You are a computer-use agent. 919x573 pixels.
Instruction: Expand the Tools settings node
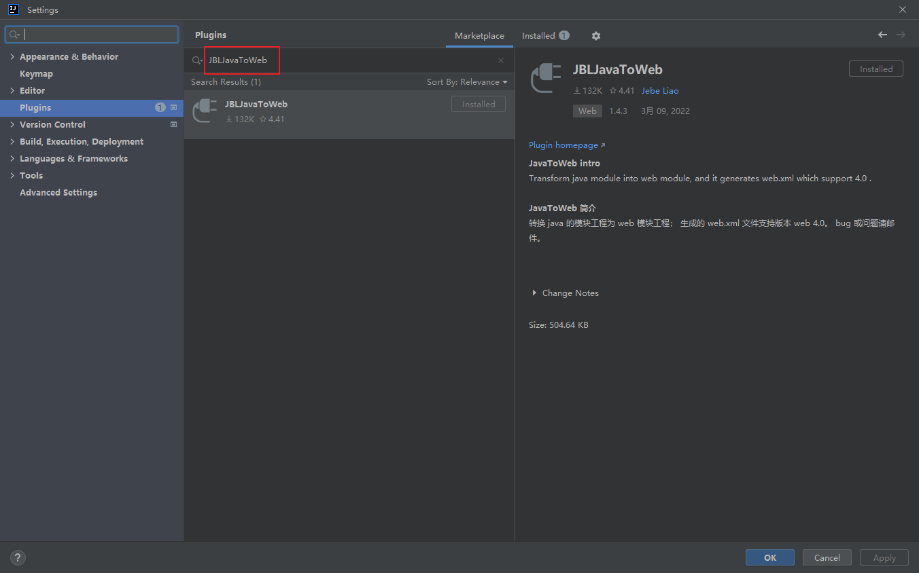click(x=12, y=175)
